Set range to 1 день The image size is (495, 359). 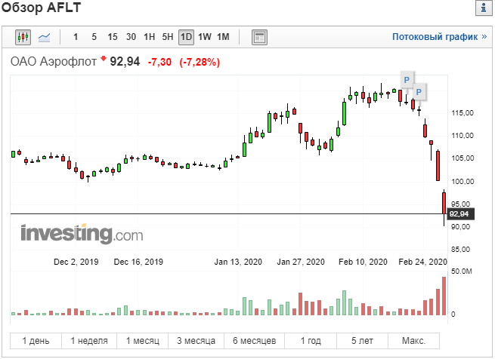[x=36, y=341]
